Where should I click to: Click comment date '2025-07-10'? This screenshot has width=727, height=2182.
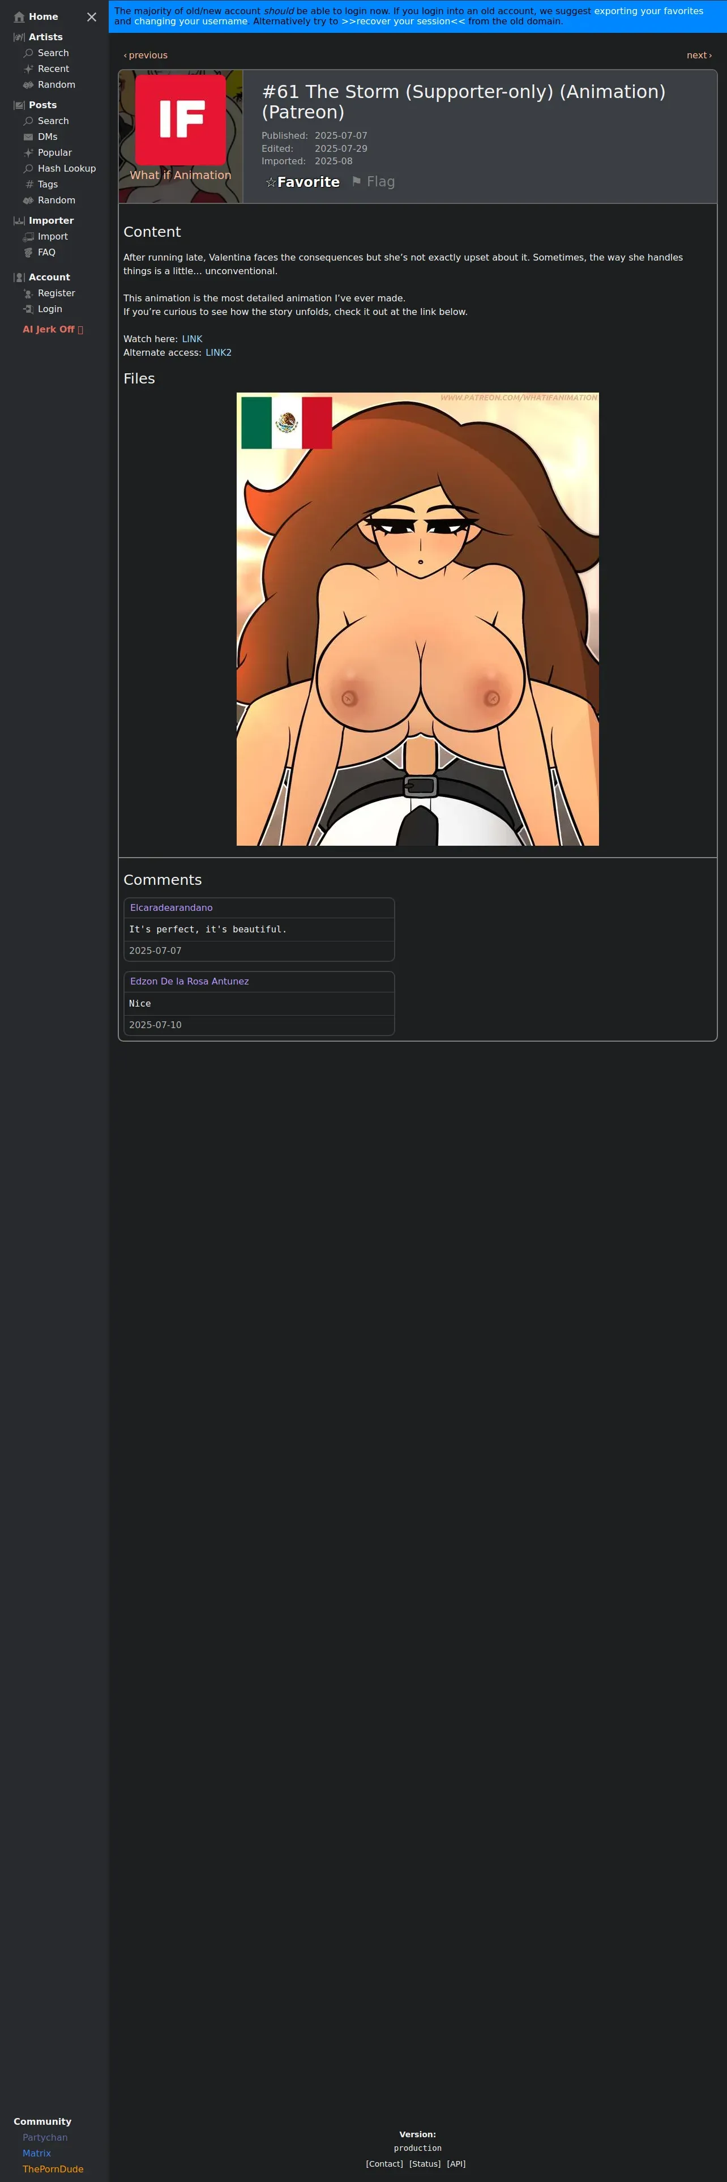(155, 1025)
